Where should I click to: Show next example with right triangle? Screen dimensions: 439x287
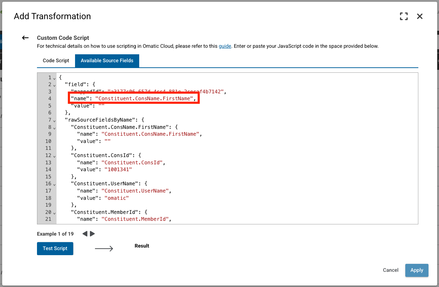[92, 234]
